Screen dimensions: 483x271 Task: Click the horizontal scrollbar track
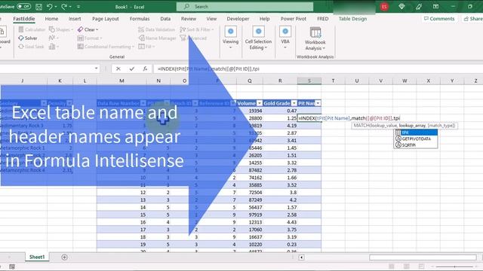(x=423, y=257)
